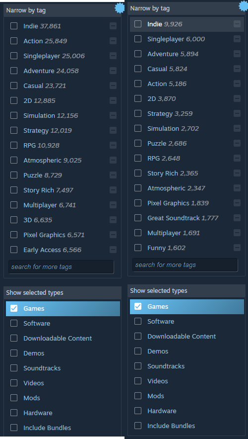Exclude Puzzle 2,686 with the minus icon
This screenshot has width=248, height=439.
tap(237, 143)
